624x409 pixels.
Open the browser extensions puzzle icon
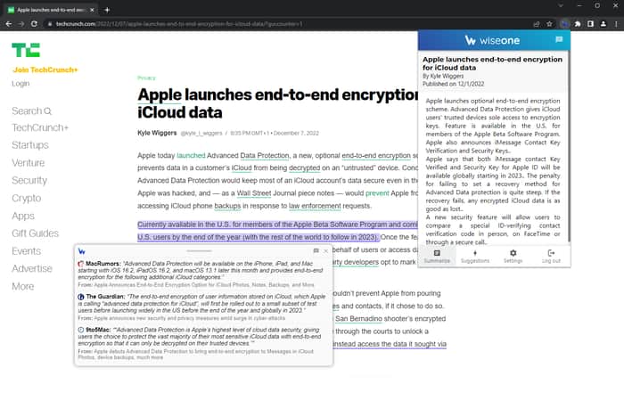pos(578,24)
